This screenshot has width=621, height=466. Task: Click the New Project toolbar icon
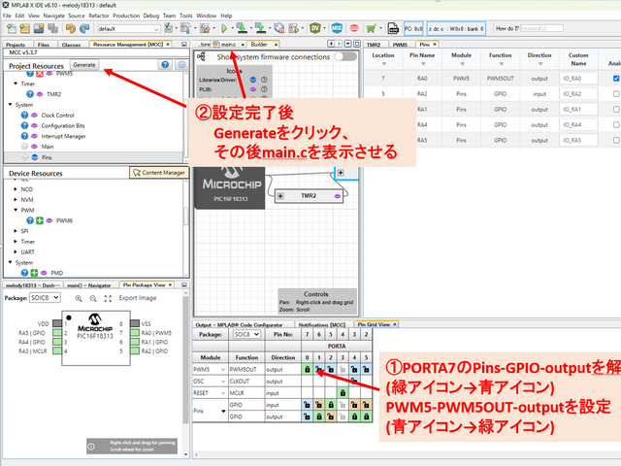click(25, 28)
